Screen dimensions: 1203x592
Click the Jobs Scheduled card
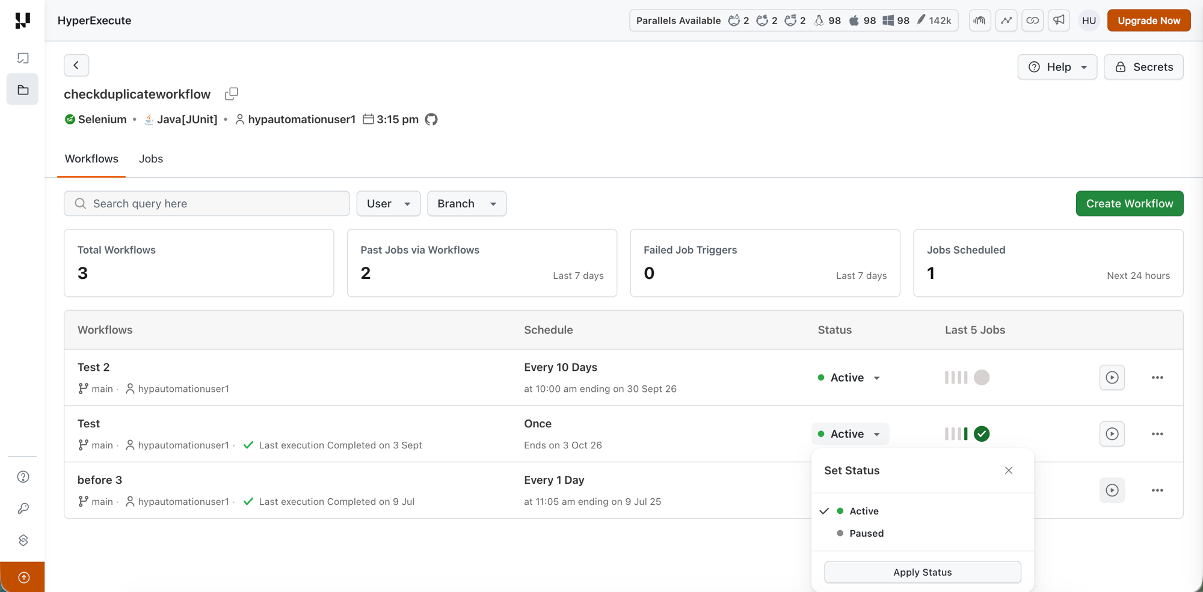1048,263
